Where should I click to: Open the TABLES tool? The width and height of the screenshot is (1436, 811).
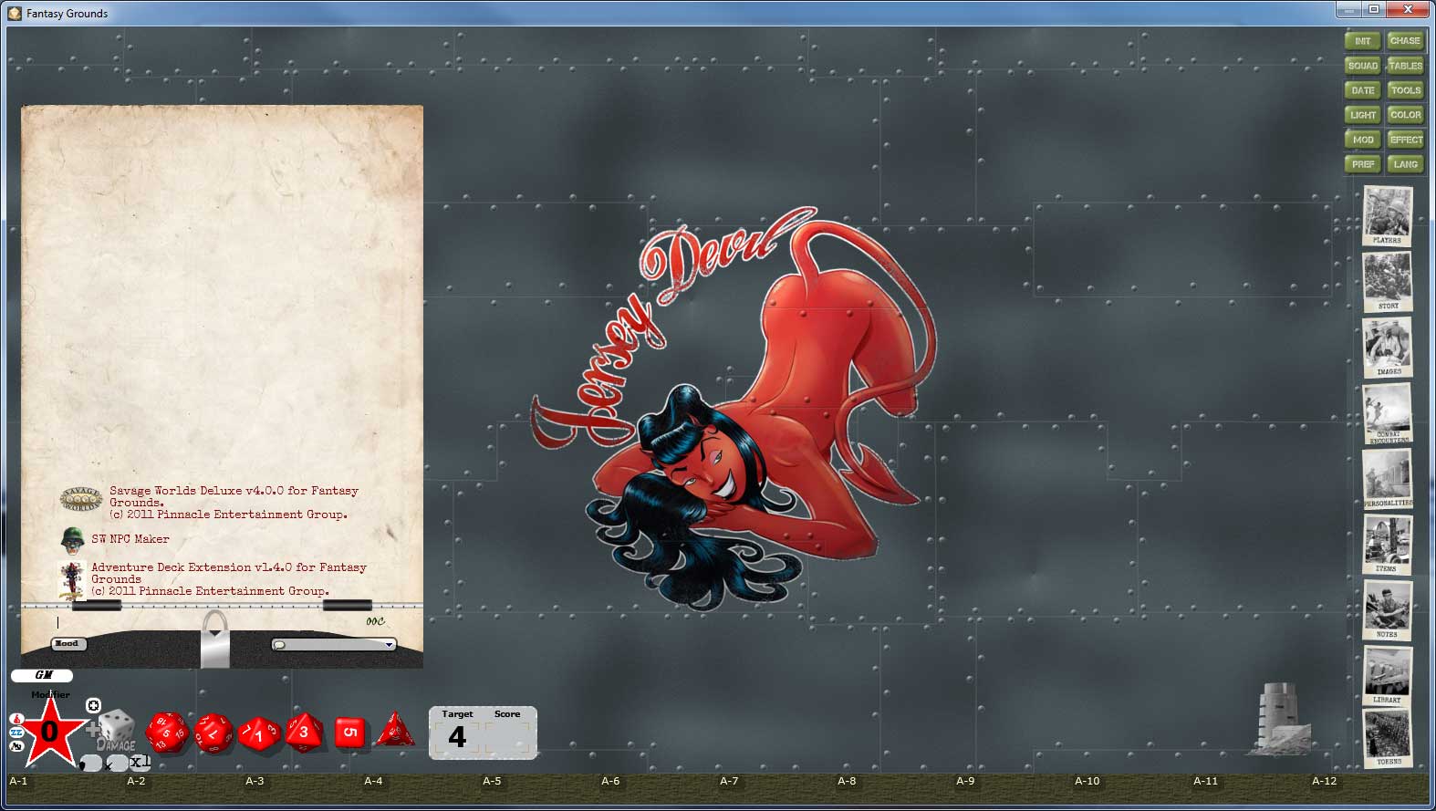pos(1405,66)
